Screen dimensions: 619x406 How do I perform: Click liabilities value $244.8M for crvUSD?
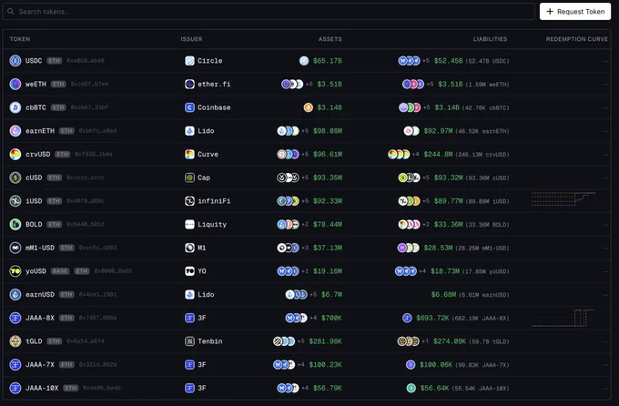pos(438,154)
